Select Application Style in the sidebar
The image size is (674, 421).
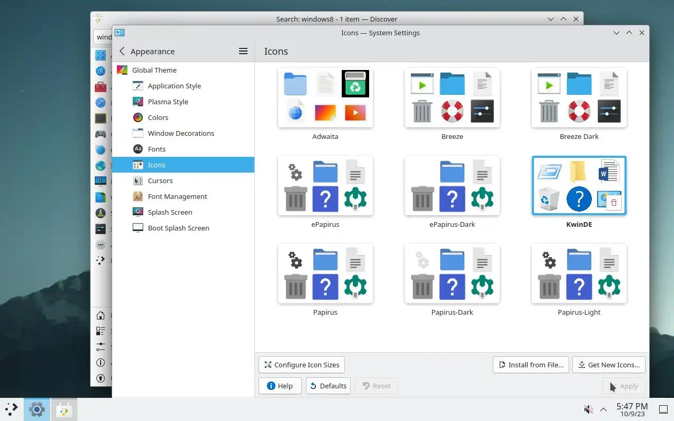(183, 86)
